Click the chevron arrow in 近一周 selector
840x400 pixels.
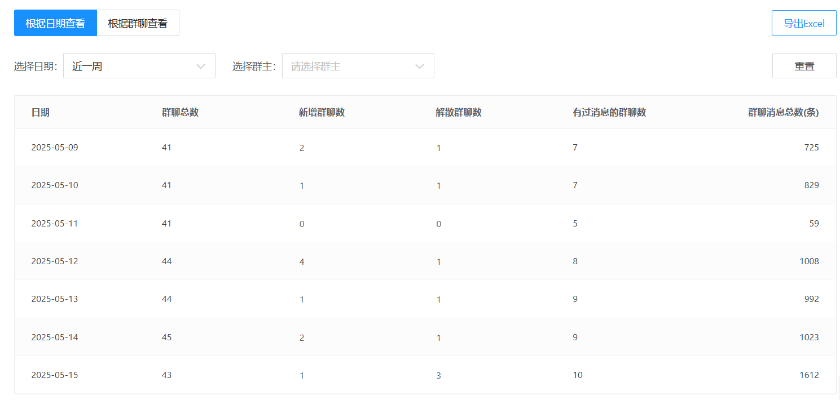pyautogui.click(x=201, y=66)
